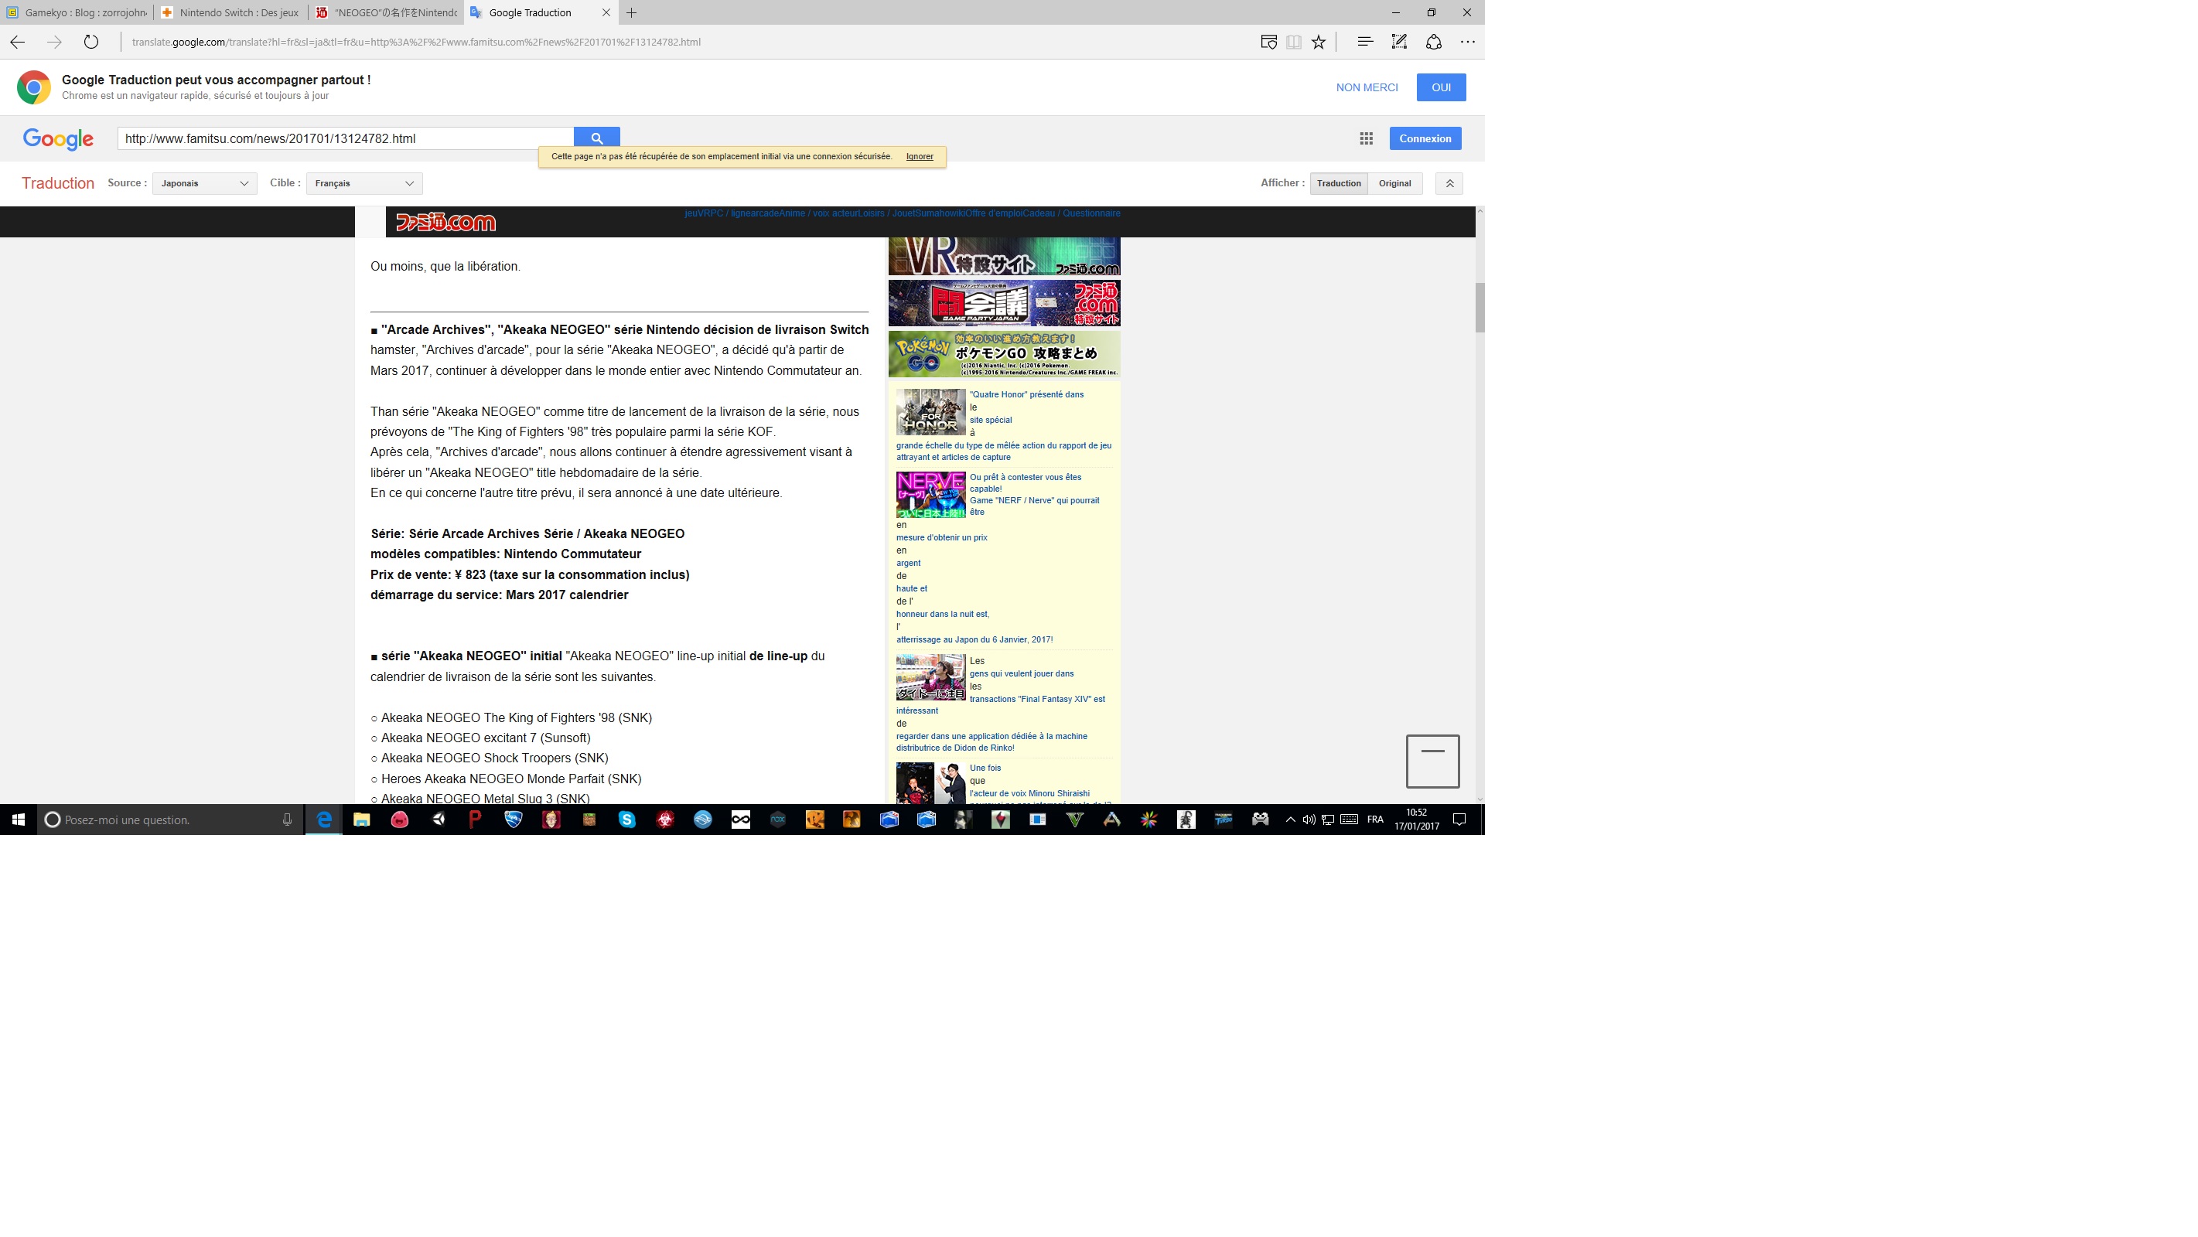Image resolution: width=2198 pixels, height=1237 pixels.
Task: Dismiss warning with Ignorer link
Action: point(919,156)
